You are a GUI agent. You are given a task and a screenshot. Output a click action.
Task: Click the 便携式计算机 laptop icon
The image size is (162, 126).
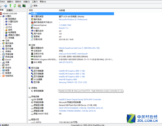click(6, 35)
